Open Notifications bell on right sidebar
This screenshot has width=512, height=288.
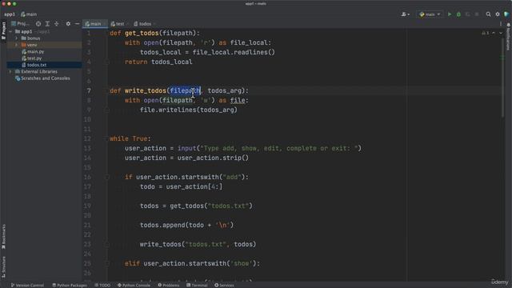coord(508,25)
